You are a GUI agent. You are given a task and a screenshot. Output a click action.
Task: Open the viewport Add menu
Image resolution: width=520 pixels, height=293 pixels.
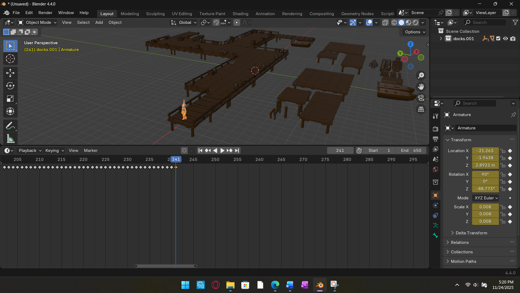click(x=99, y=23)
